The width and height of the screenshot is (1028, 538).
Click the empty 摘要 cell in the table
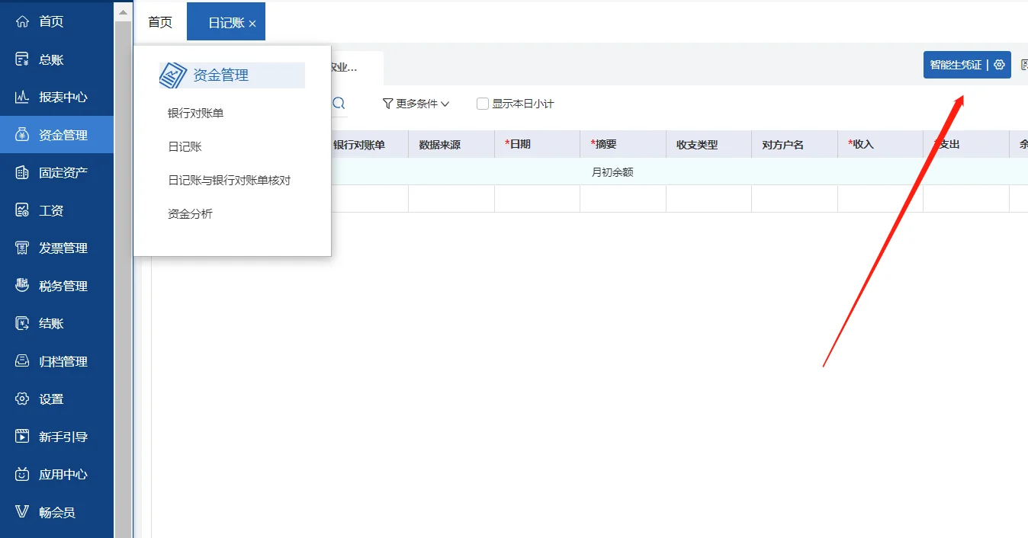coord(623,199)
